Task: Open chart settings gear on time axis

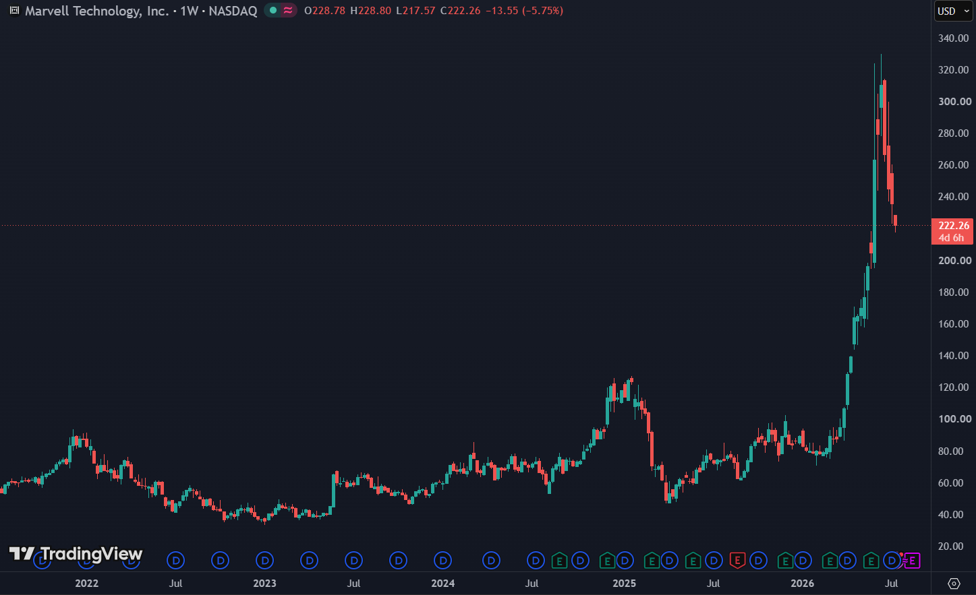Action: click(954, 584)
